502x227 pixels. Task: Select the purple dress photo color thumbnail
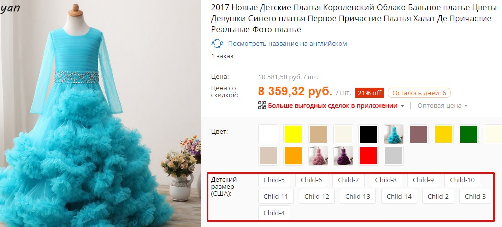point(343,156)
